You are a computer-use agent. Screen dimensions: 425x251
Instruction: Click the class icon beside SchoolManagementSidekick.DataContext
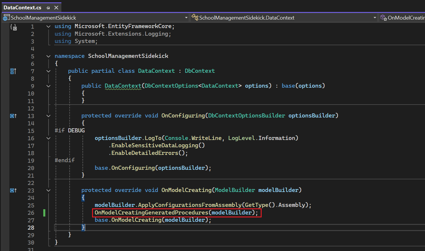coord(195,18)
